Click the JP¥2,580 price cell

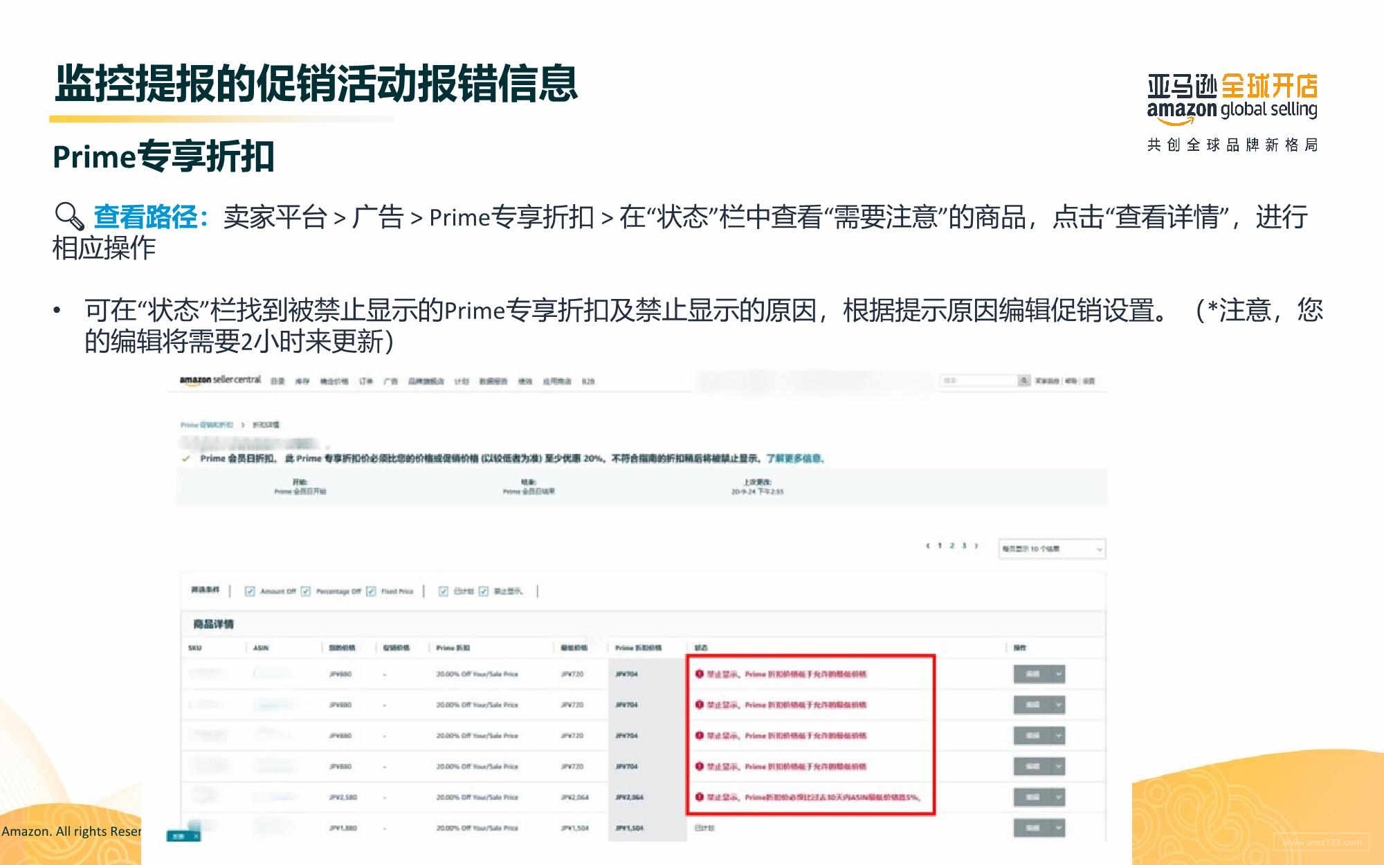click(x=343, y=797)
